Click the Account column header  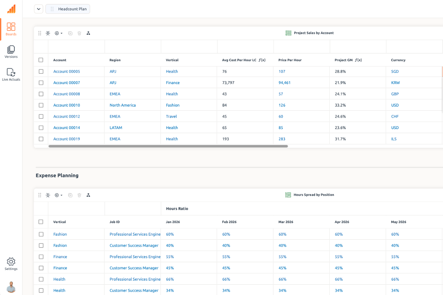[x=60, y=60]
